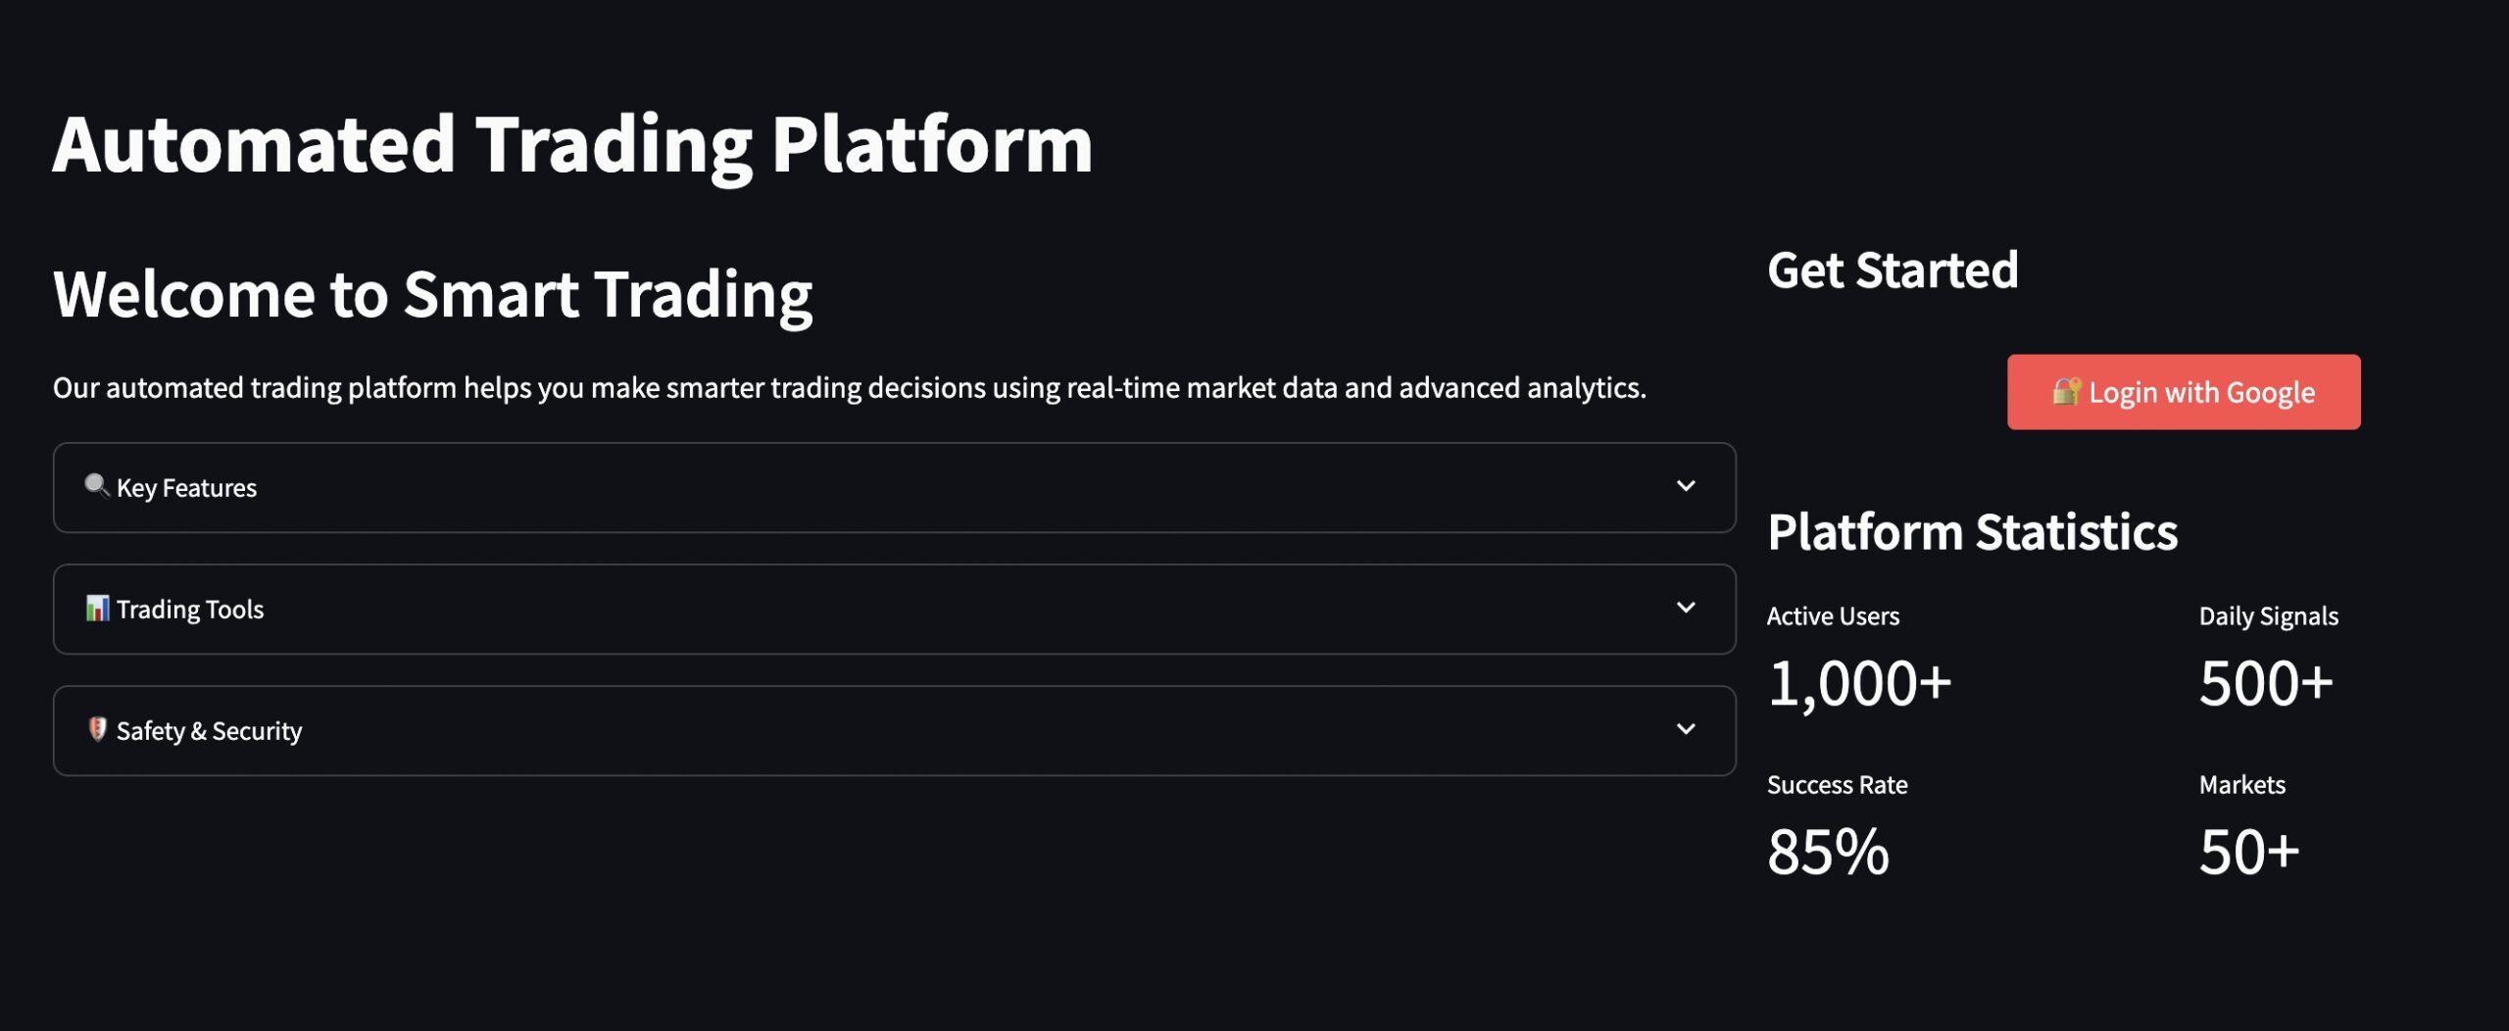Click the platform description paragraph text
The image size is (2509, 1031).
click(x=850, y=389)
